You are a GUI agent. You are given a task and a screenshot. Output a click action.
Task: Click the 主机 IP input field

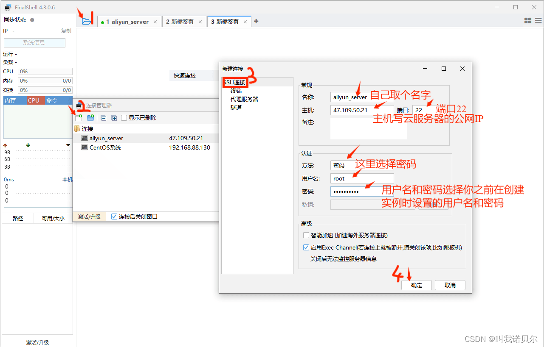coord(362,110)
